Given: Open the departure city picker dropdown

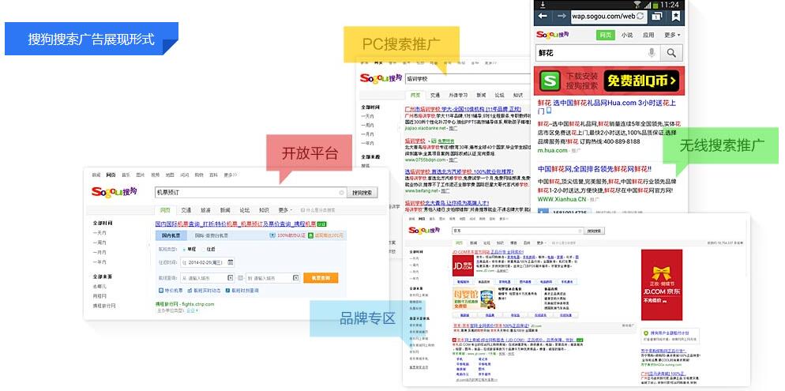Looking at the screenshot, I should (x=231, y=278).
